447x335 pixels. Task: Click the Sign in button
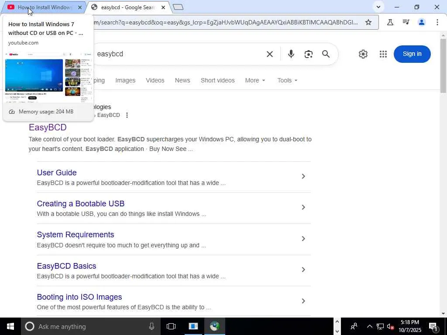click(x=412, y=54)
